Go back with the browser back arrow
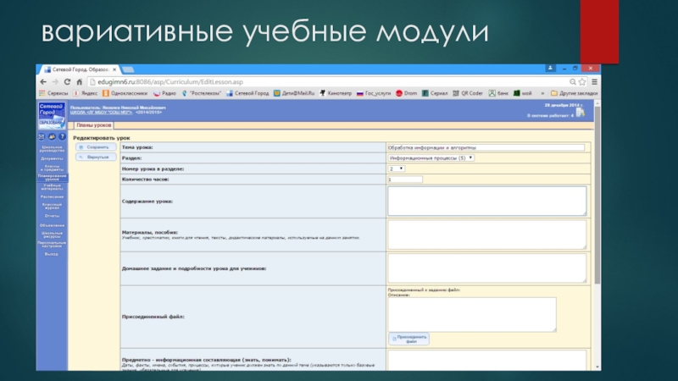The width and height of the screenshot is (678, 381). click(x=43, y=81)
